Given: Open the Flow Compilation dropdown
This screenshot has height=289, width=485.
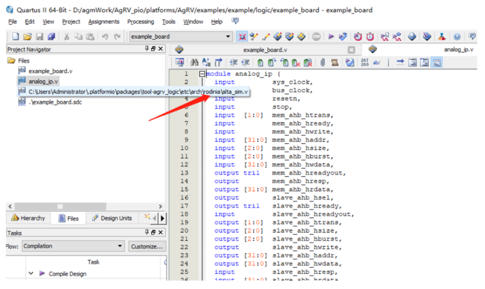Looking at the screenshot, I should 73,246.
